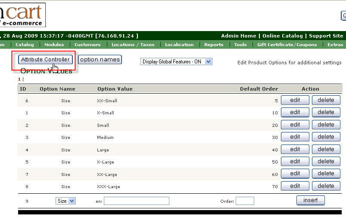
Task: Open the Customers menu
Action: coord(87,44)
